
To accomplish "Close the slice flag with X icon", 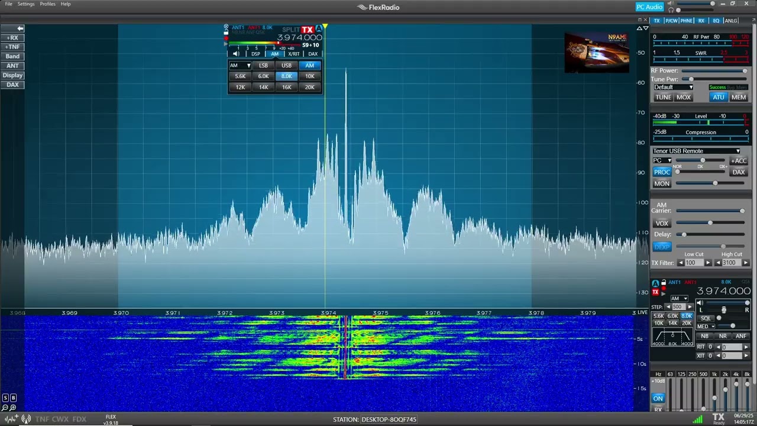I will (226, 27).
